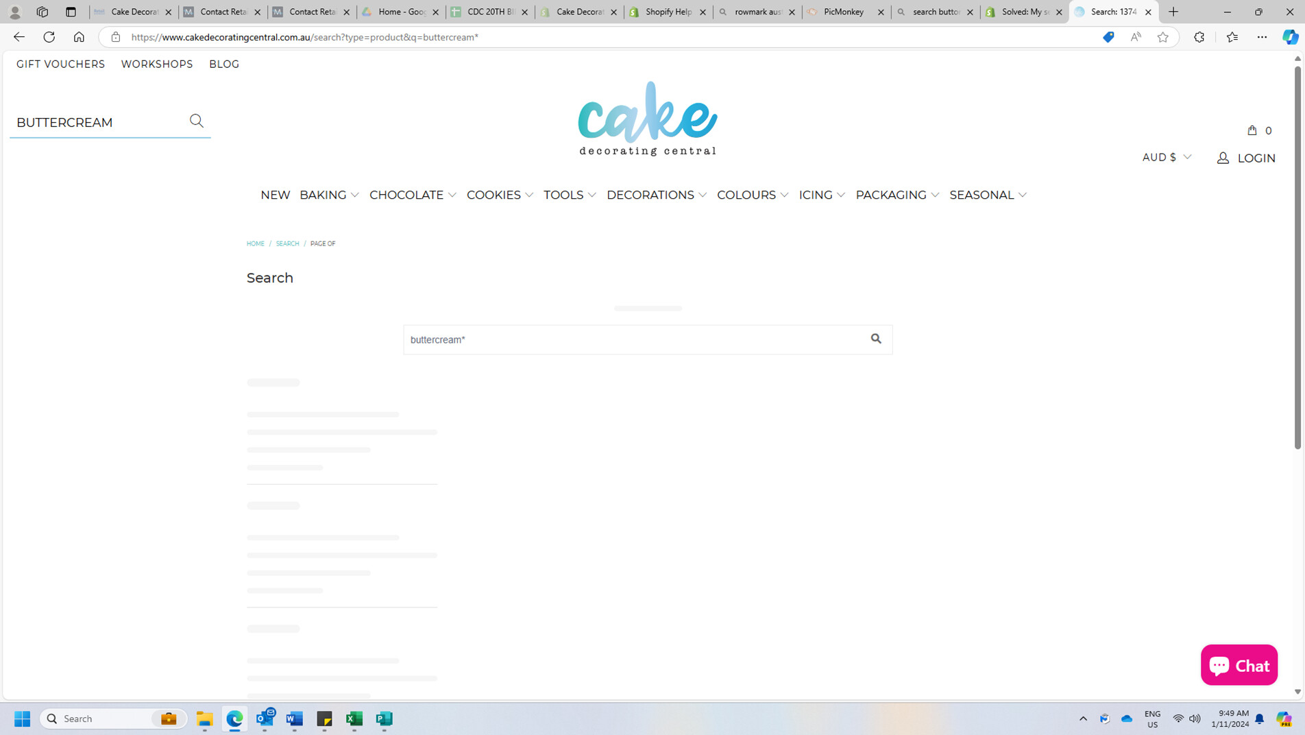1305x735 pixels.
Task: Open the Workspaces icon
Action: pyautogui.click(x=42, y=12)
